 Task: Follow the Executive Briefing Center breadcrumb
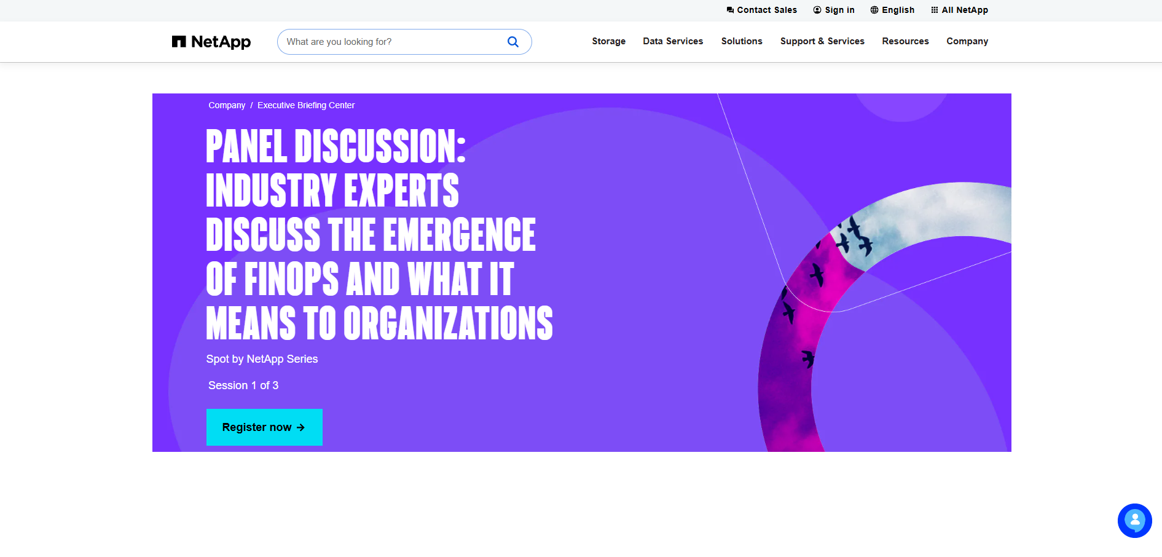tap(306, 105)
